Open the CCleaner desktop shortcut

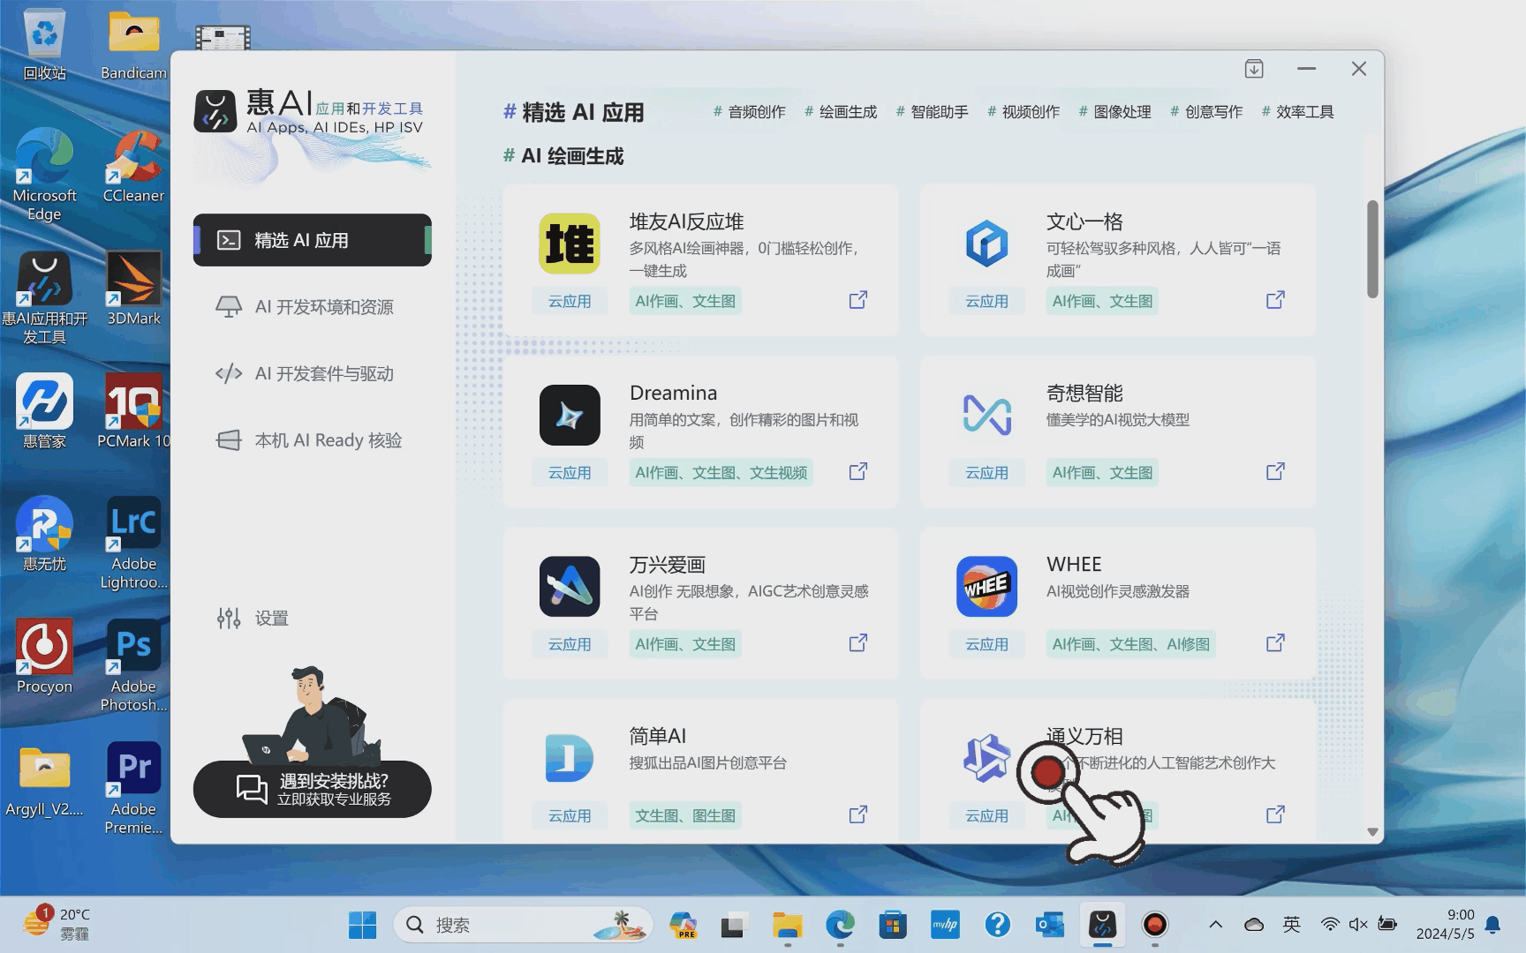(133, 167)
